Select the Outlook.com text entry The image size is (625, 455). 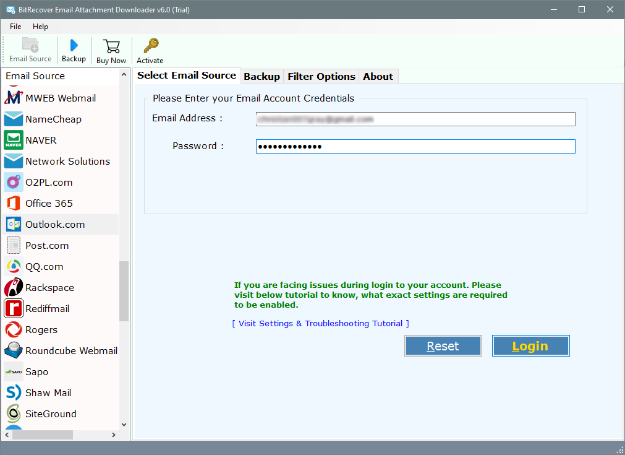[x=55, y=225]
